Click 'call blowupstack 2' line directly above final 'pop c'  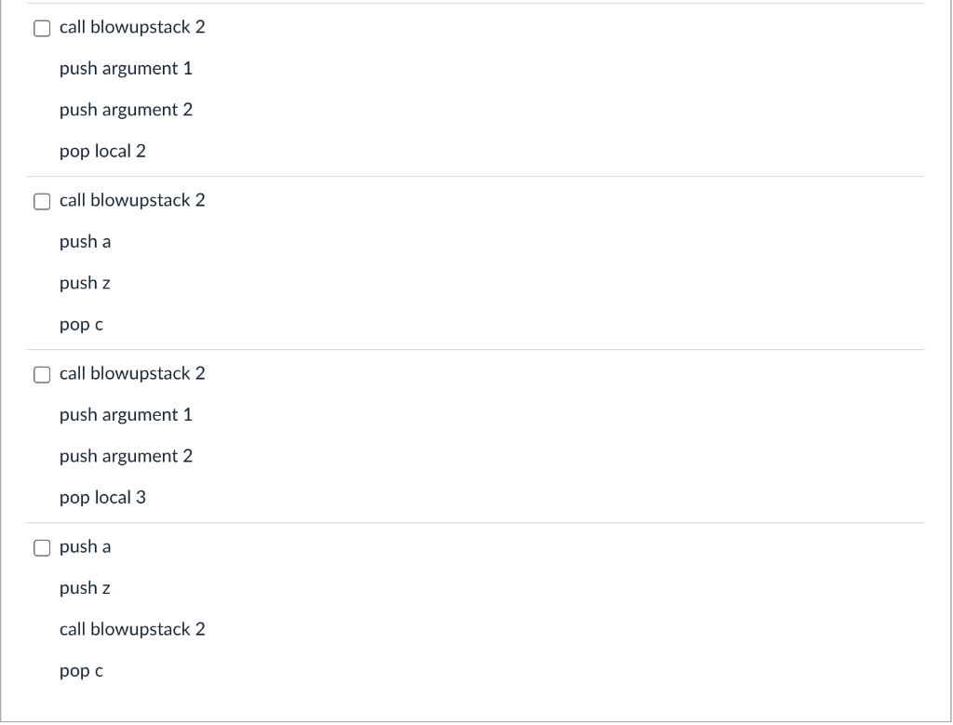pyautogui.click(x=132, y=629)
